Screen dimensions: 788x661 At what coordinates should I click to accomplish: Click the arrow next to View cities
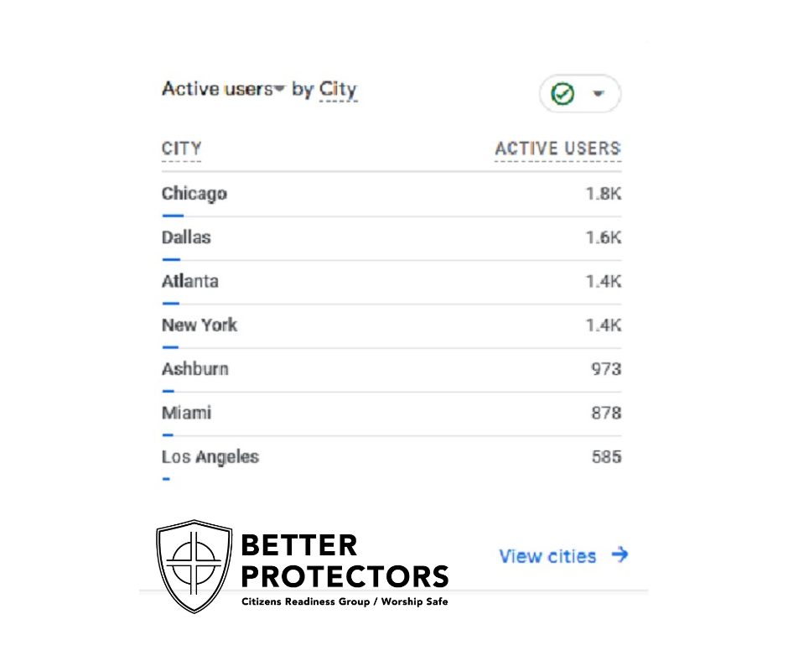point(620,554)
